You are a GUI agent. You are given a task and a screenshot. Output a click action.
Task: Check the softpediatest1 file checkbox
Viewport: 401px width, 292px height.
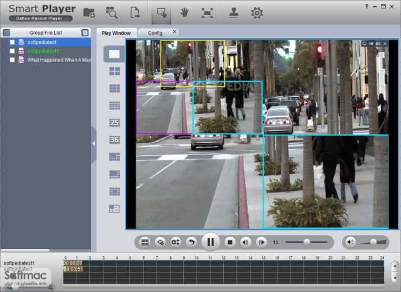click(12, 51)
